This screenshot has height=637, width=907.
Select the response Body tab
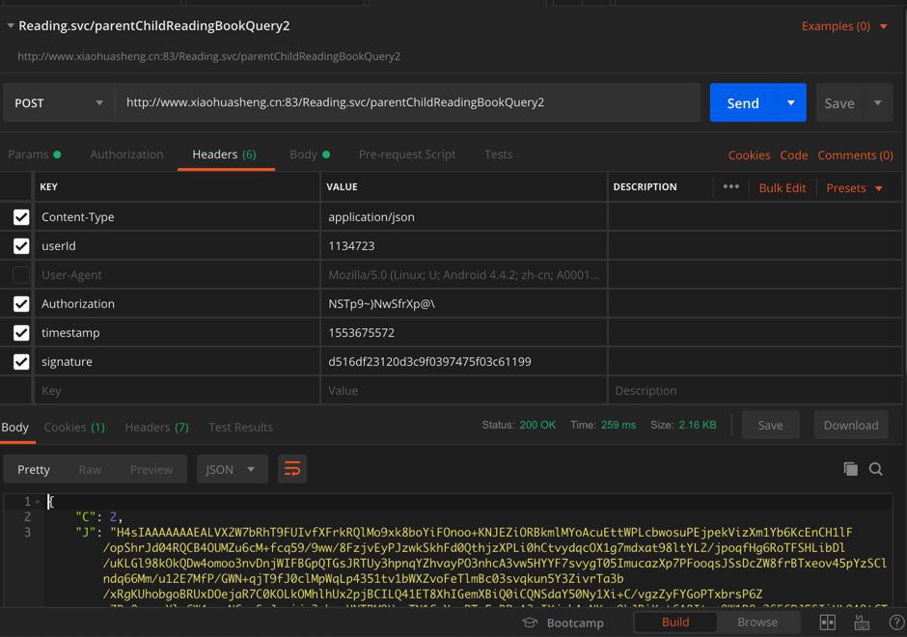point(15,427)
